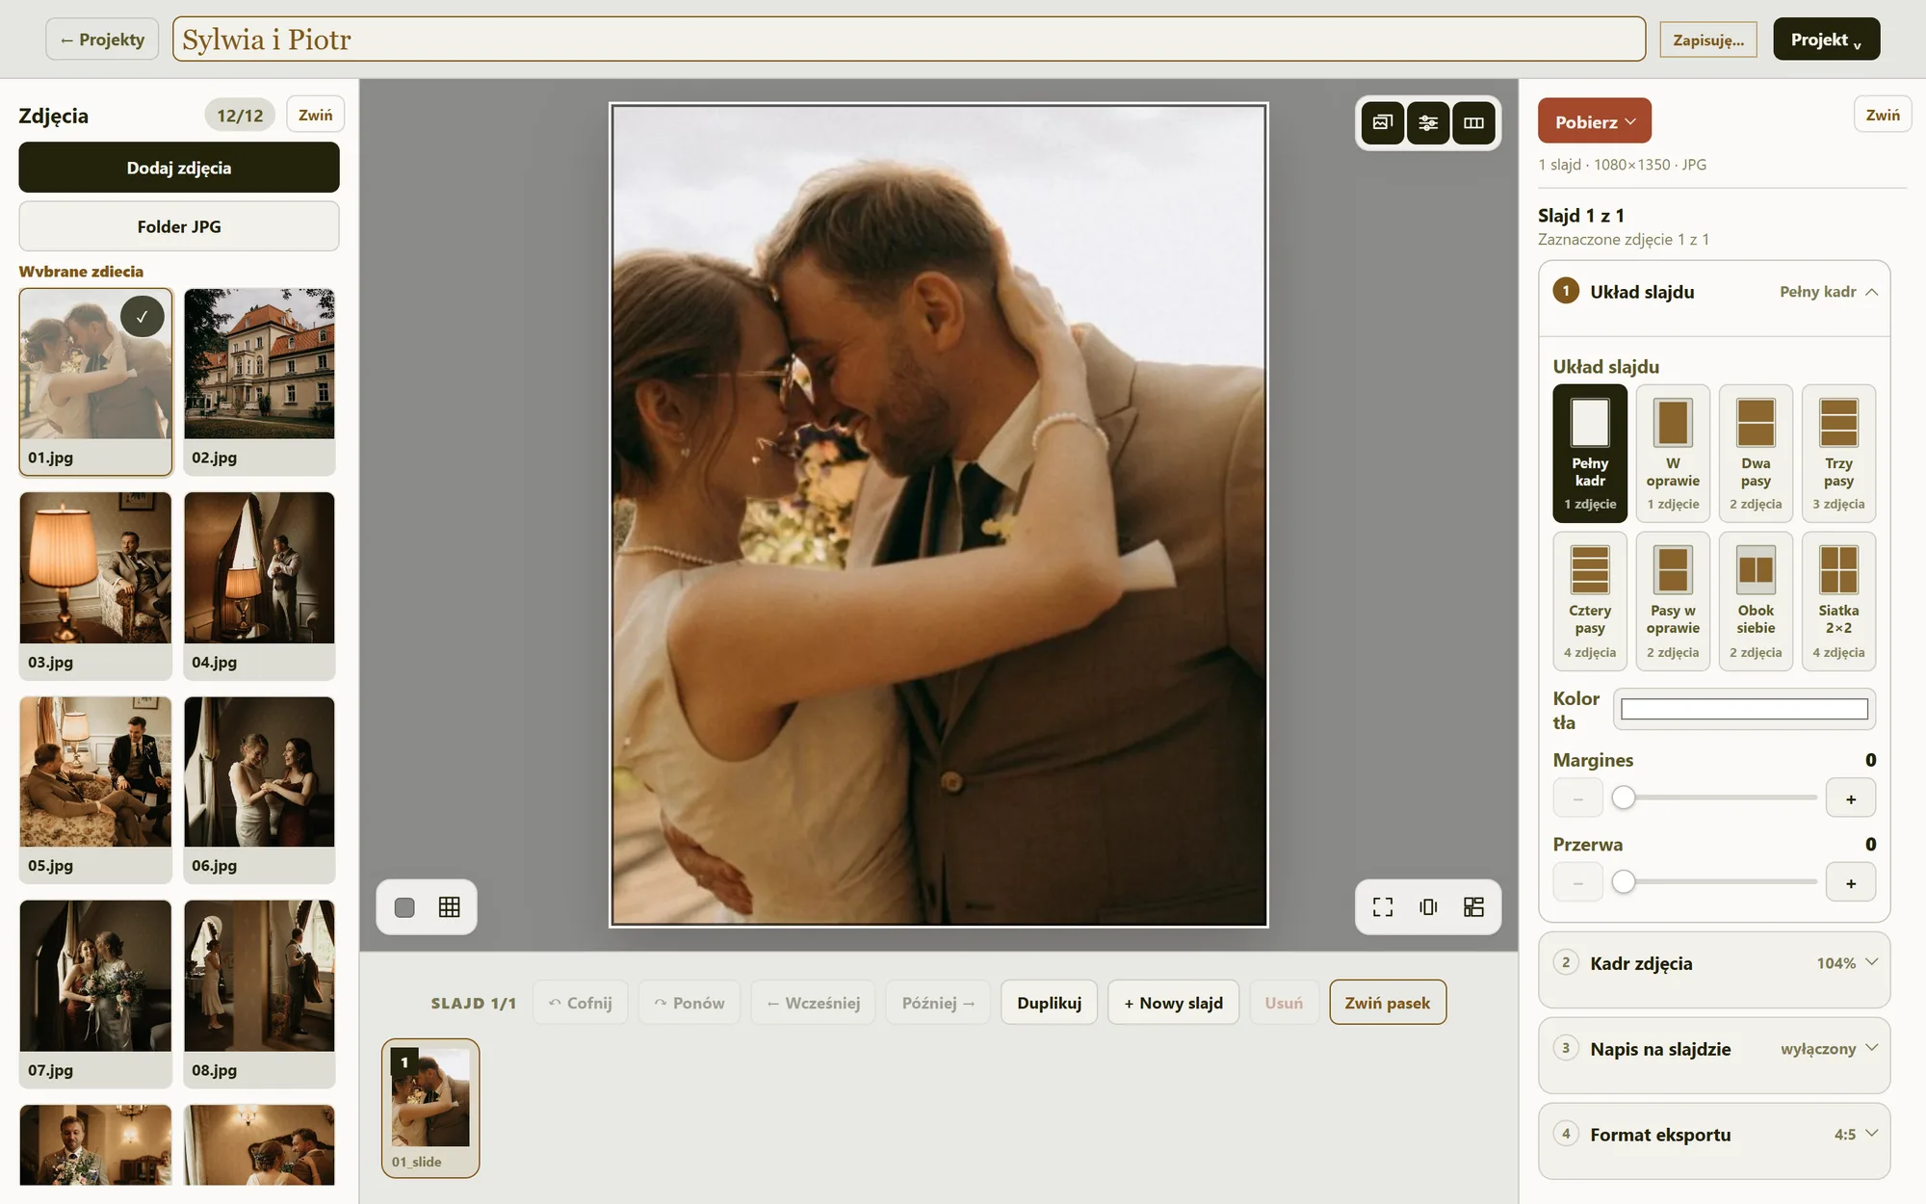This screenshot has width=1926, height=1204.
Task: Move slide later with Później
Action: (x=938, y=1003)
